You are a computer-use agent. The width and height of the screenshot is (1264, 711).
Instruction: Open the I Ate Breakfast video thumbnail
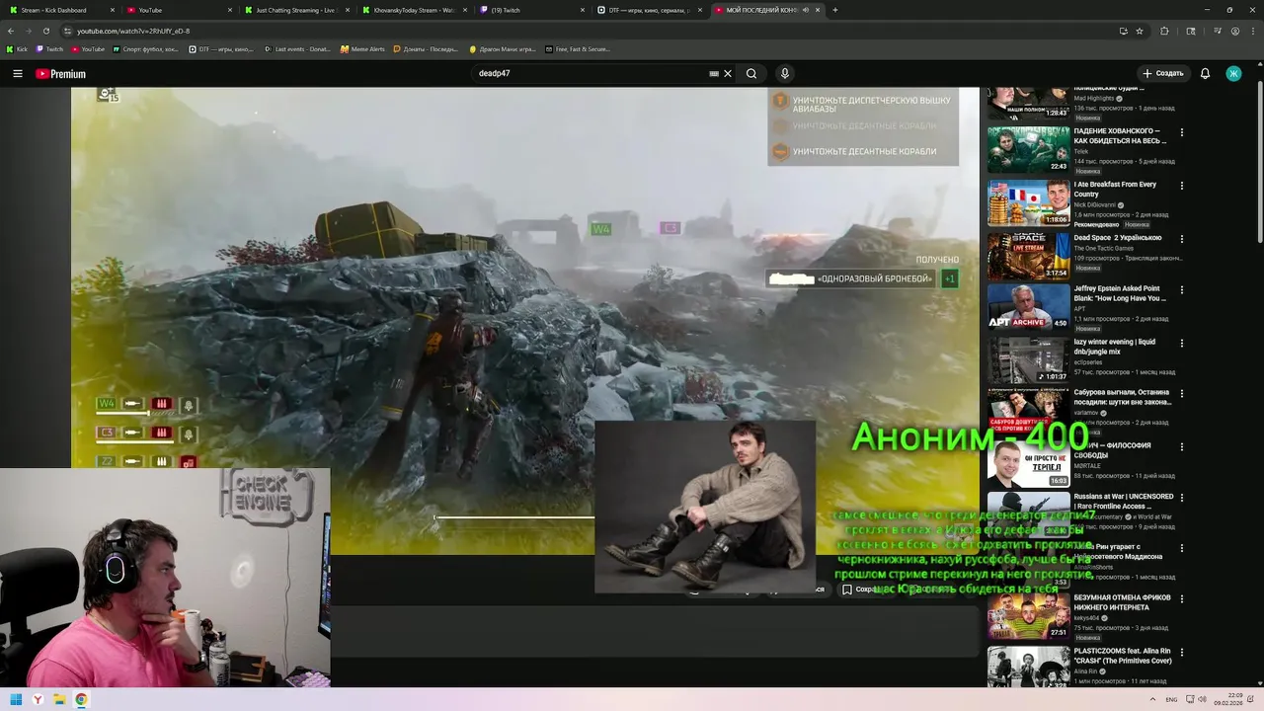(1028, 202)
